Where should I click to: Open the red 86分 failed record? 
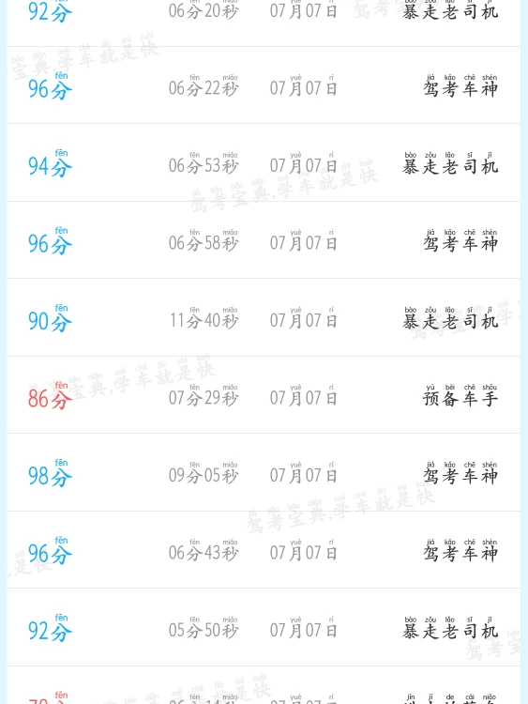(264, 394)
